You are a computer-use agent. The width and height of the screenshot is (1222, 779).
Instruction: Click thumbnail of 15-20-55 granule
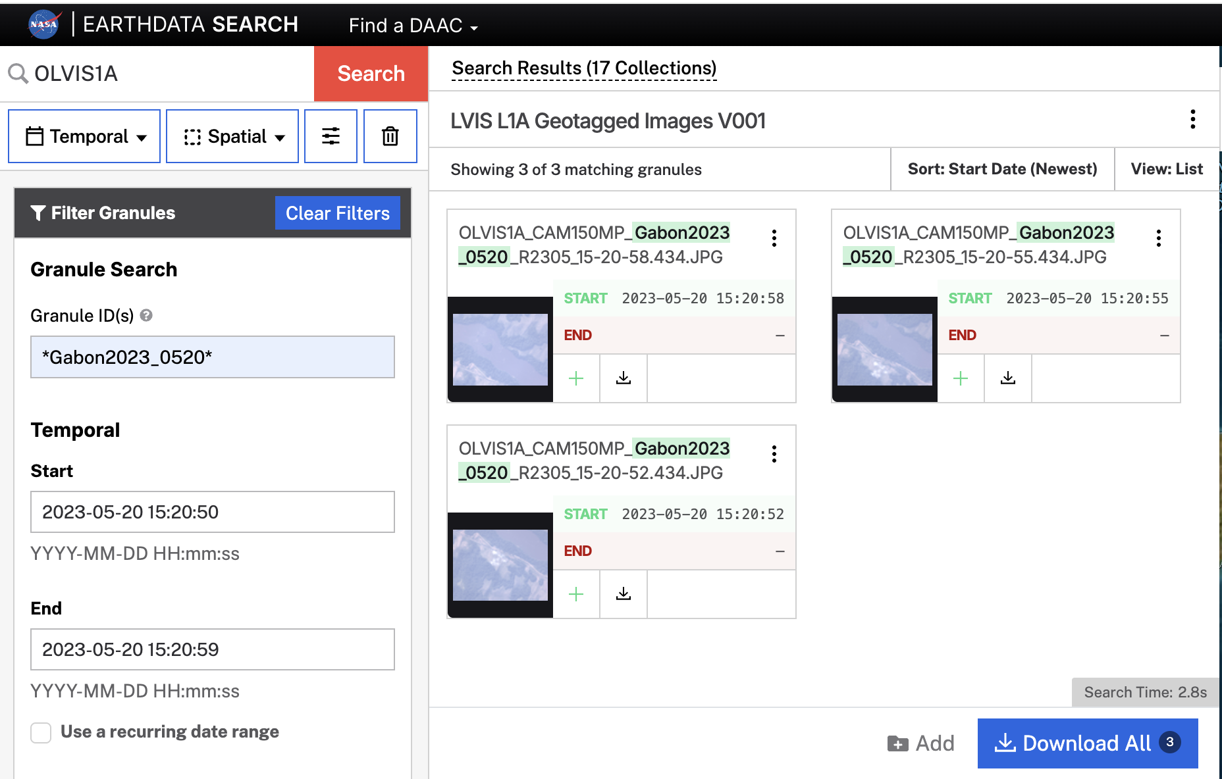885,349
